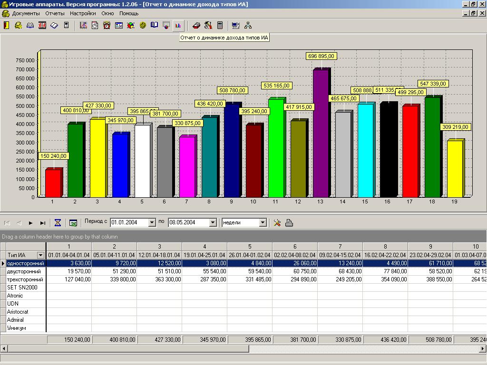Click the application icon in the menu bar
487x365 pixels.
(6, 13)
